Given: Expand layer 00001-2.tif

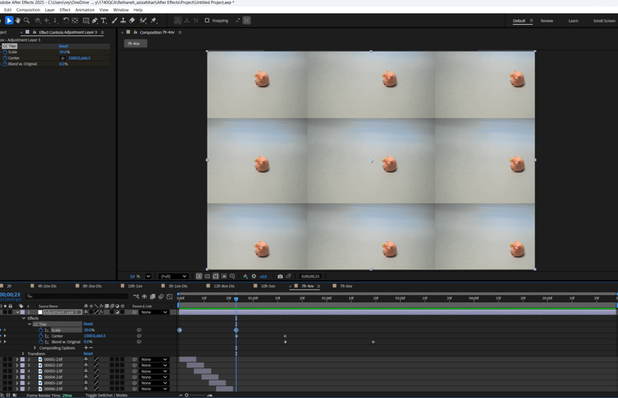Looking at the screenshot, I should pos(17,359).
